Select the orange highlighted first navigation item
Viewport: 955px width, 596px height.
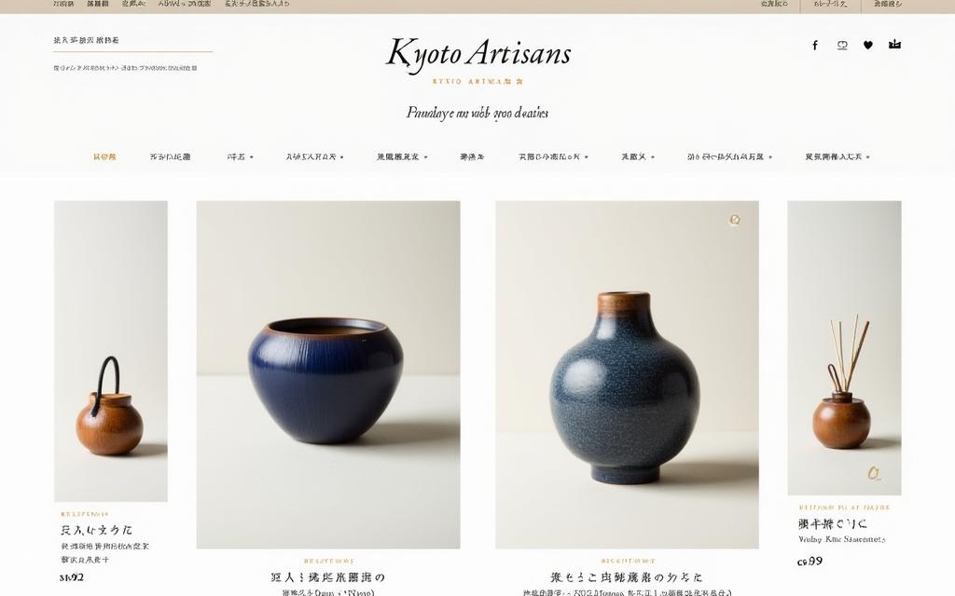(104, 156)
